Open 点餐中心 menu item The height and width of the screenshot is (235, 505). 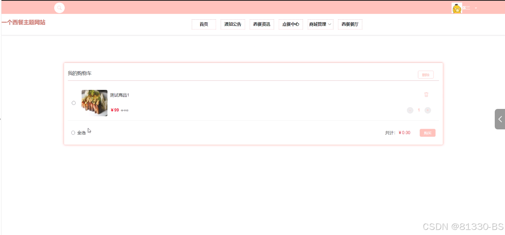pyautogui.click(x=291, y=24)
